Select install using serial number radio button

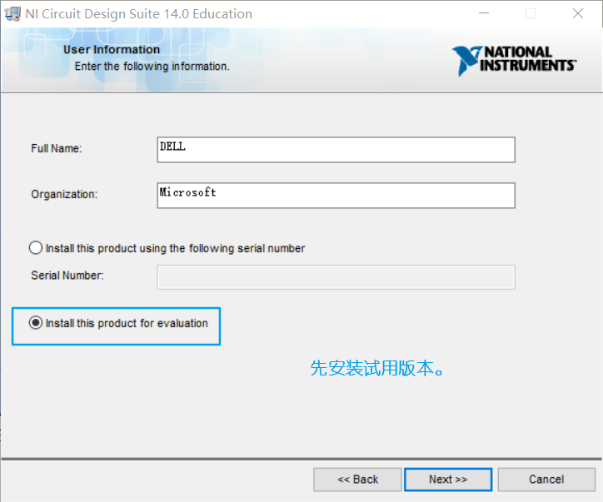tap(36, 248)
